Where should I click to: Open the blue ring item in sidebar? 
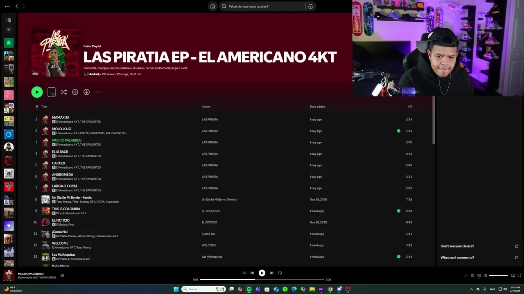(x=9, y=134)
